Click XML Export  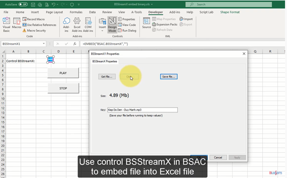tap(186, 24)
